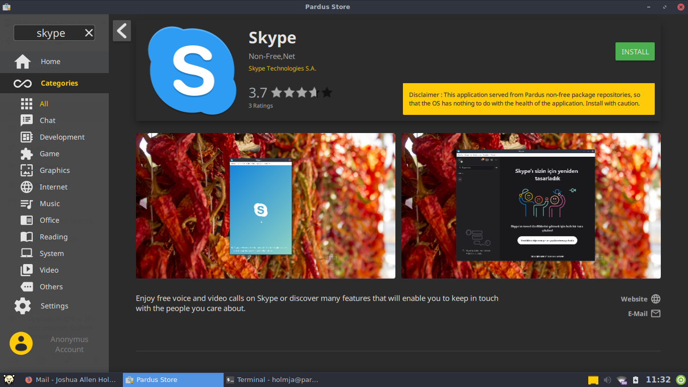This screenshot has width=688, height=387.
Task: Click the yellow notes tray icon
Action: (x=593, y=380)
